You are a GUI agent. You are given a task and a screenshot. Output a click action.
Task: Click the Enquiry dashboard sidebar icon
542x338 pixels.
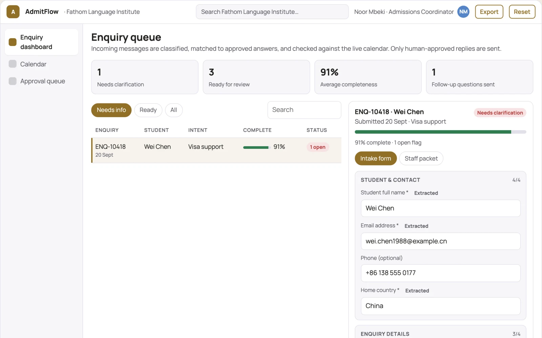pyautogui.click(x=13, y=42)
